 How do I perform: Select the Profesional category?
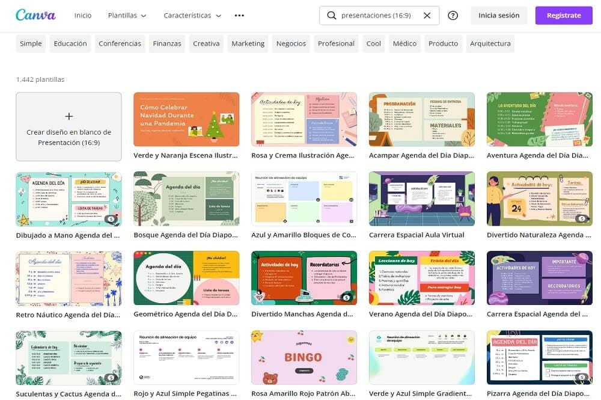point(335,43)
